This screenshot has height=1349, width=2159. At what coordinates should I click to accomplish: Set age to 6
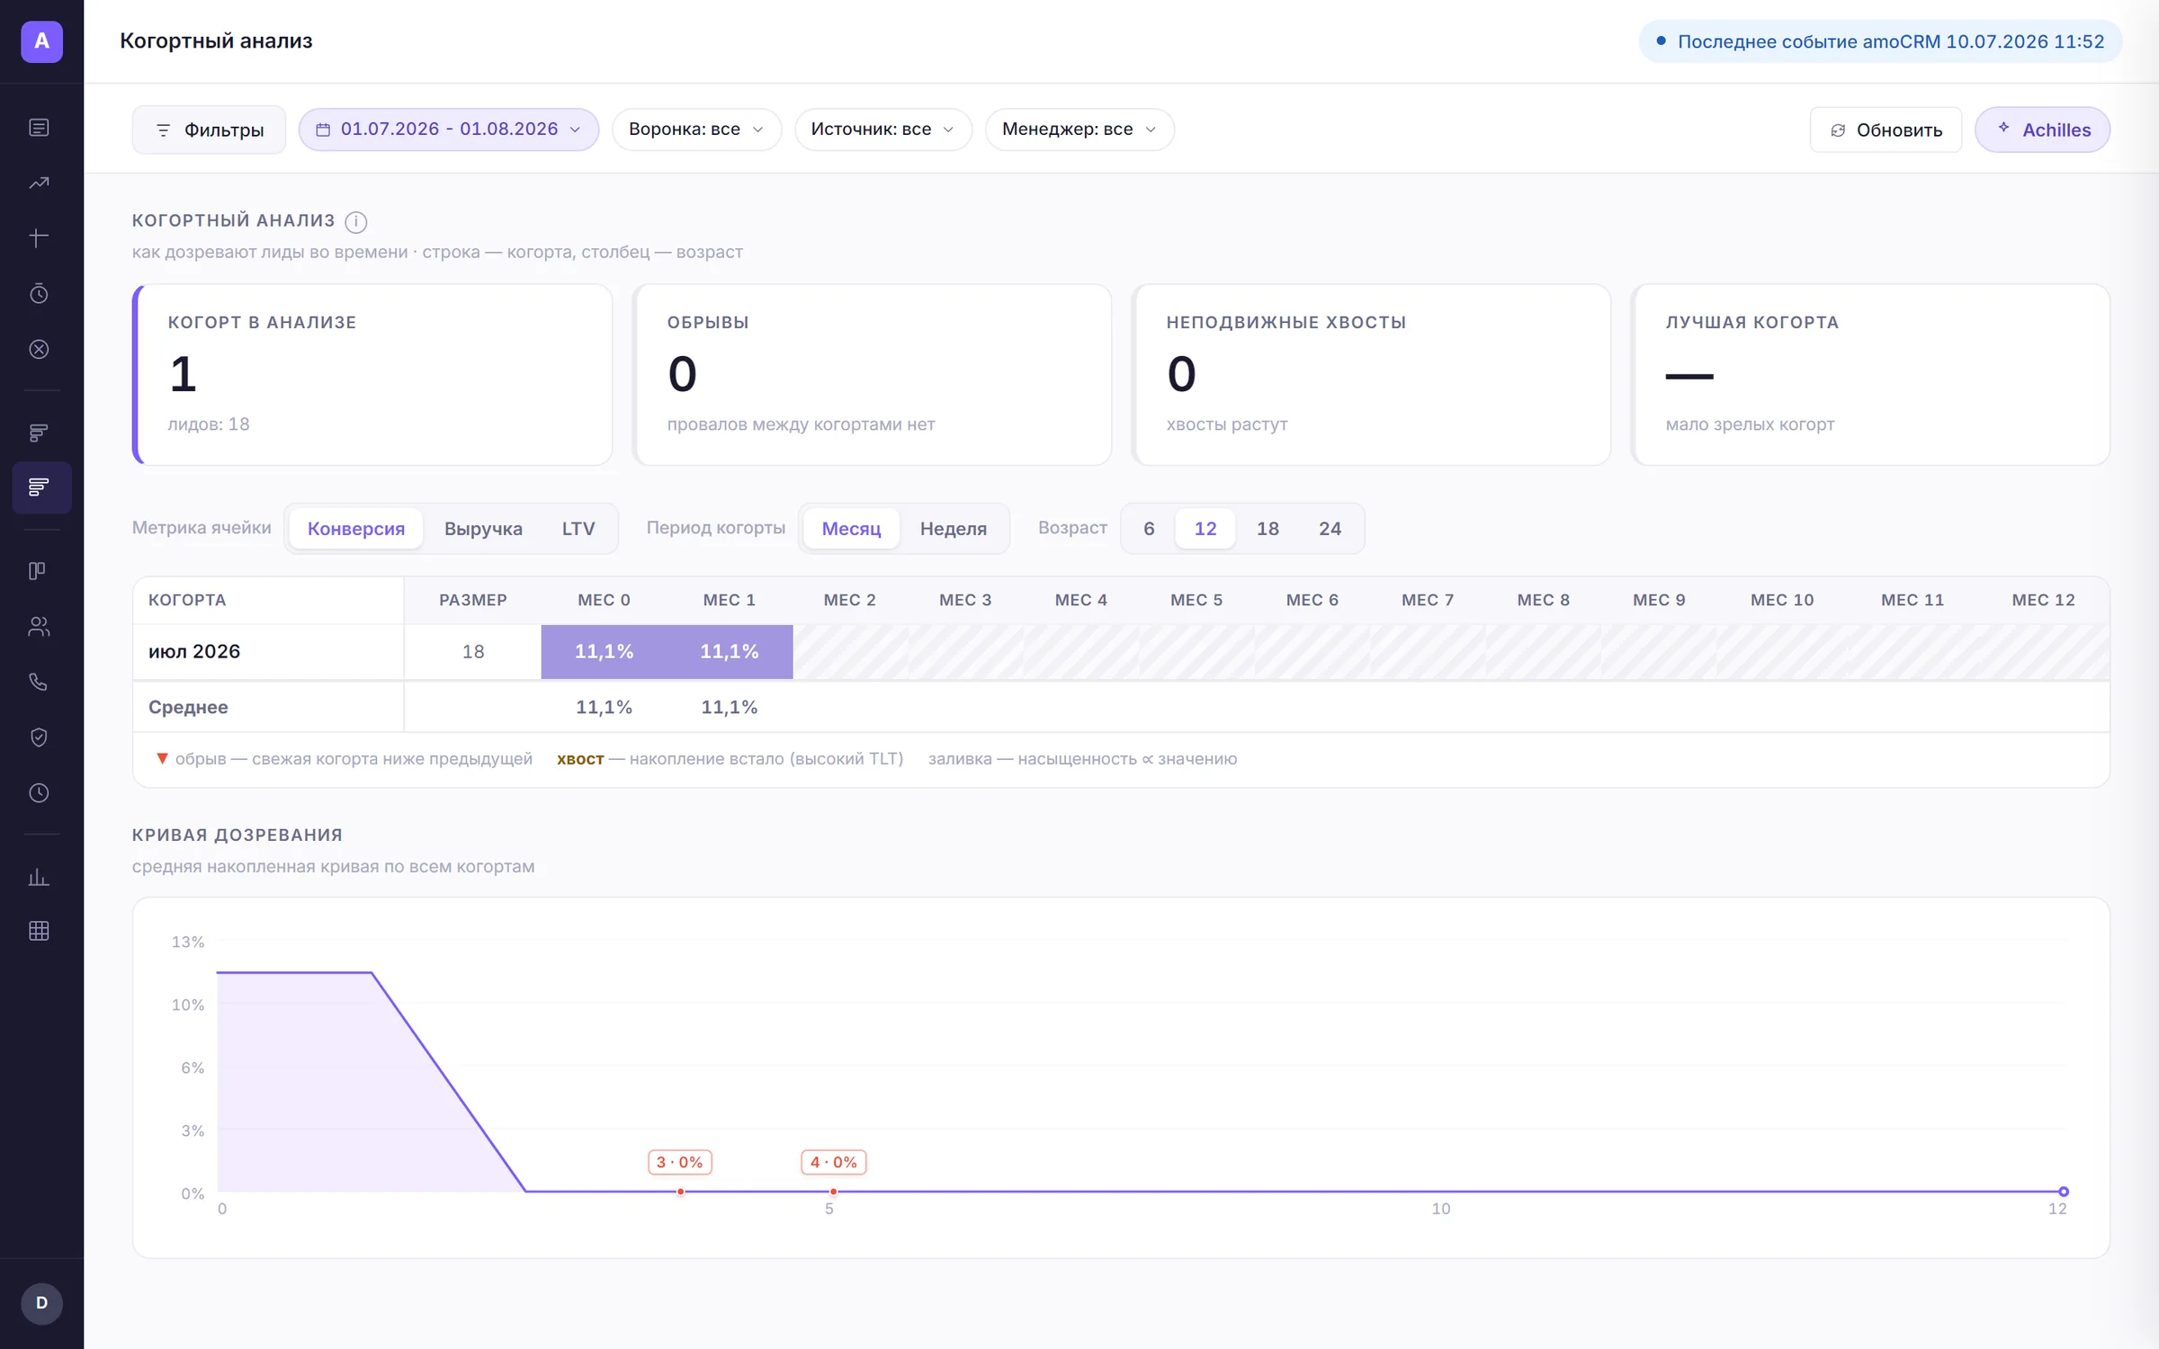coord(1149,529)
